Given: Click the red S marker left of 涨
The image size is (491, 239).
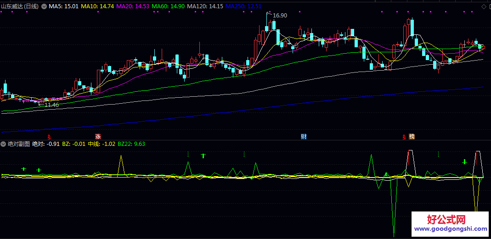Looking at the screenshot, I should point(49,137).
